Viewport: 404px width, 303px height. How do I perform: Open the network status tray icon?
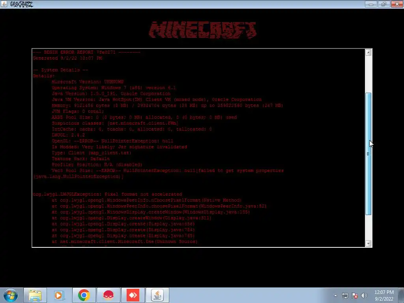(345, 296)
